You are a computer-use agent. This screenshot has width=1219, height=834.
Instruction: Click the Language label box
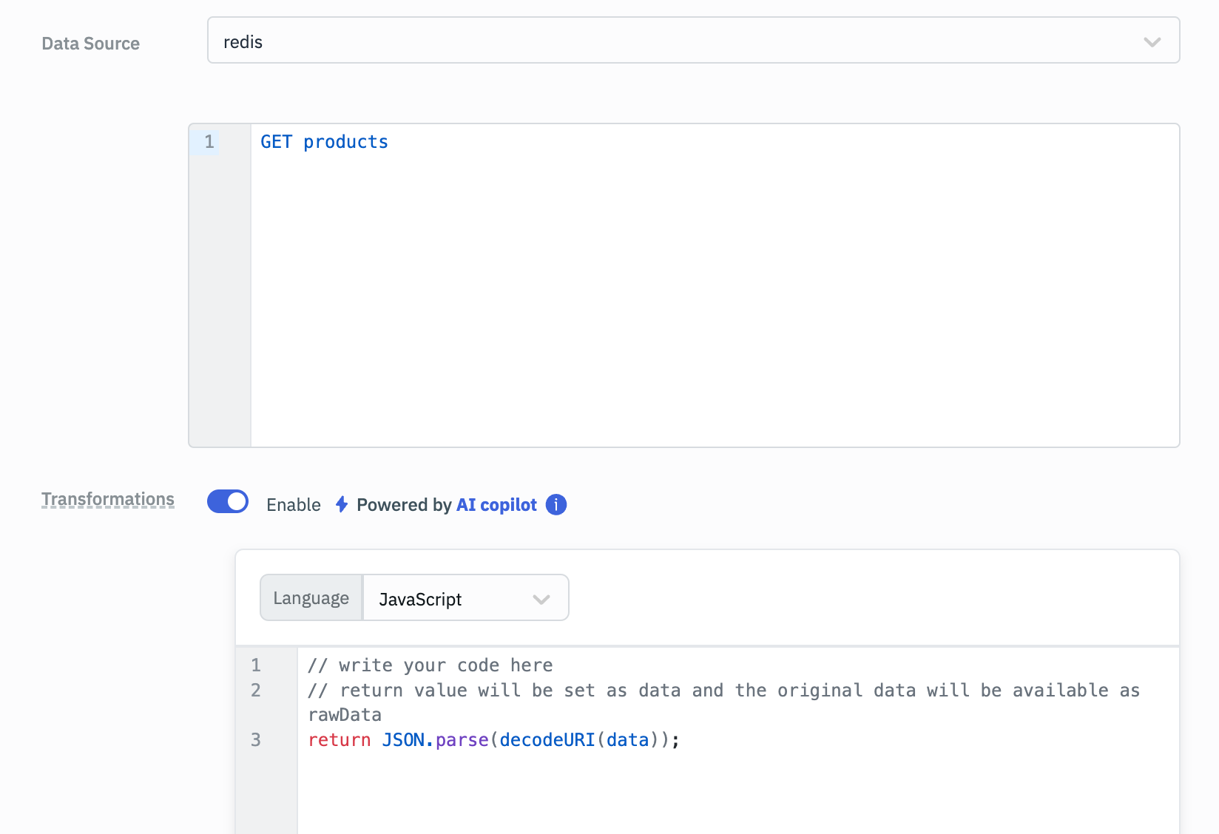point(311,598)
